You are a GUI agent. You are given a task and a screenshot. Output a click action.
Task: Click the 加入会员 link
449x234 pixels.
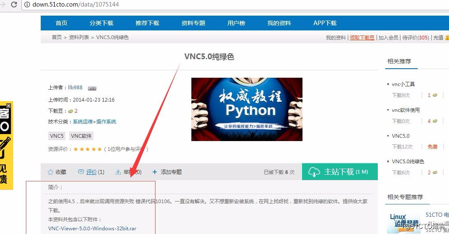pos(388,37)
